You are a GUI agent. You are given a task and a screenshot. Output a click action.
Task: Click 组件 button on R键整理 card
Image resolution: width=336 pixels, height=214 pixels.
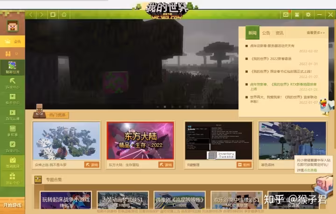244,164
